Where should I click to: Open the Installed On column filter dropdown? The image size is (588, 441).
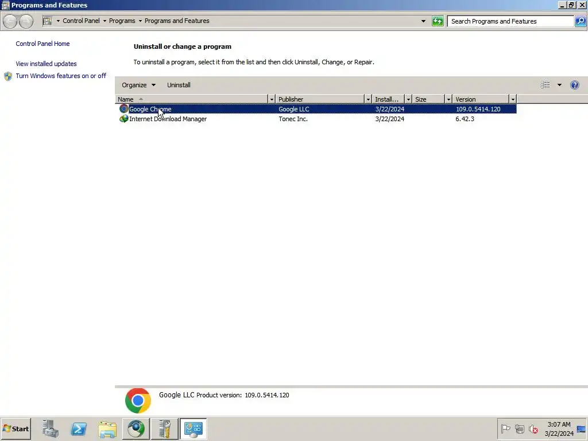408,99
